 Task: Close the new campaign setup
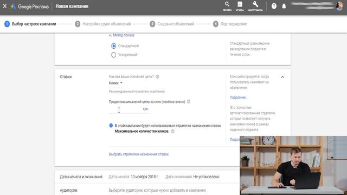(5, 6)
